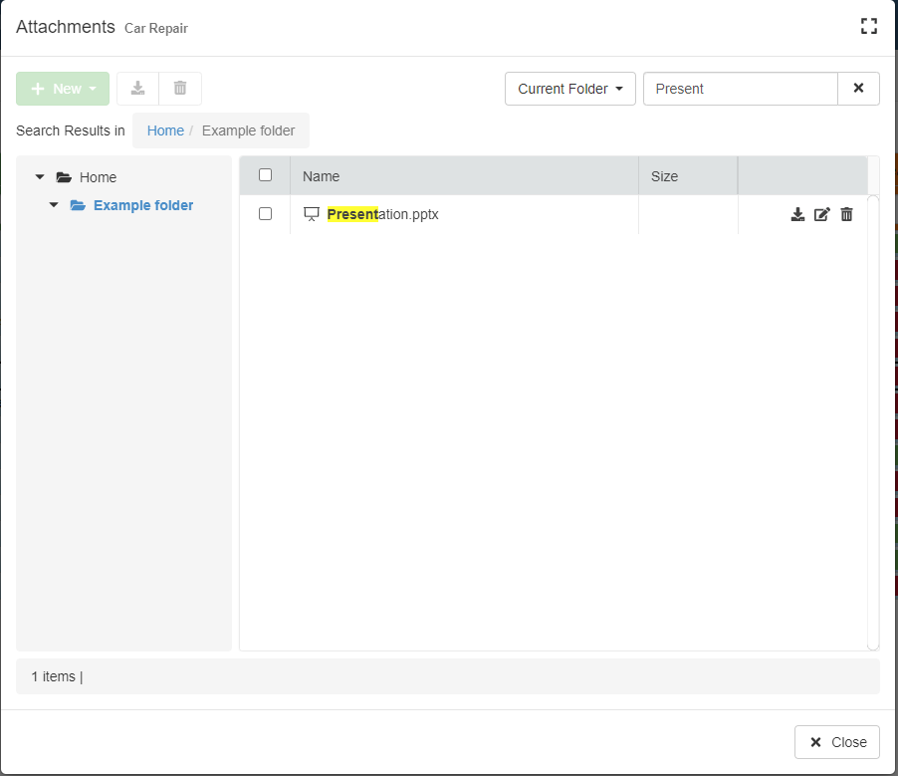Sort by the Name column header

321,176
